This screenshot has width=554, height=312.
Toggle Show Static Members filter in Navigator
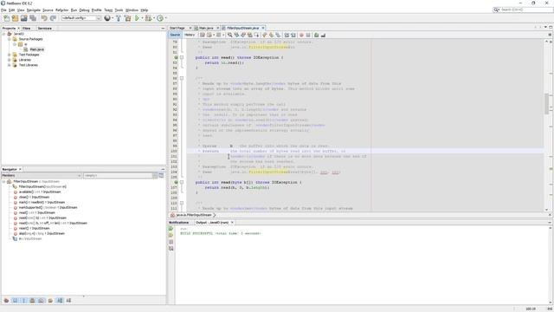[23, 301]
